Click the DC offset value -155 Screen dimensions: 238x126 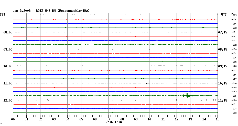(234, 62)
